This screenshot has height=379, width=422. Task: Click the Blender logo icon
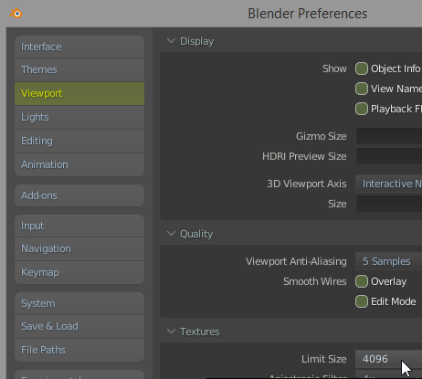tap(16, 14)
